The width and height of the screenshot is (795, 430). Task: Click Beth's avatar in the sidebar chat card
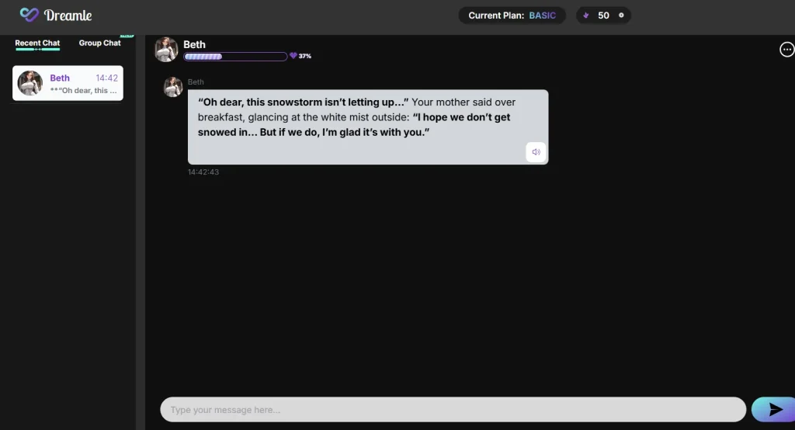pos(30,83)
